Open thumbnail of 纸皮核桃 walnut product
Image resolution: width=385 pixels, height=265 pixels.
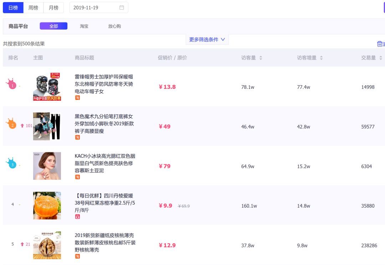pyautogui.click(x=47, y=245)
